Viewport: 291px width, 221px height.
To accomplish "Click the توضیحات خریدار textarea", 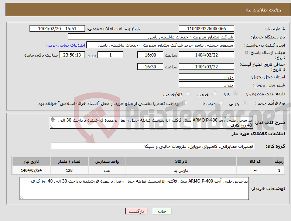I will [134, 188].
